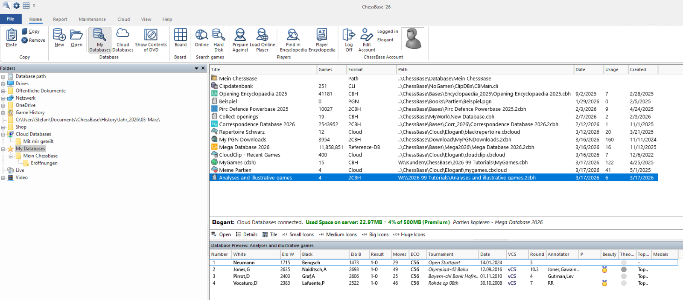
Task: Open the File menu
Action: tap(11, 19)
